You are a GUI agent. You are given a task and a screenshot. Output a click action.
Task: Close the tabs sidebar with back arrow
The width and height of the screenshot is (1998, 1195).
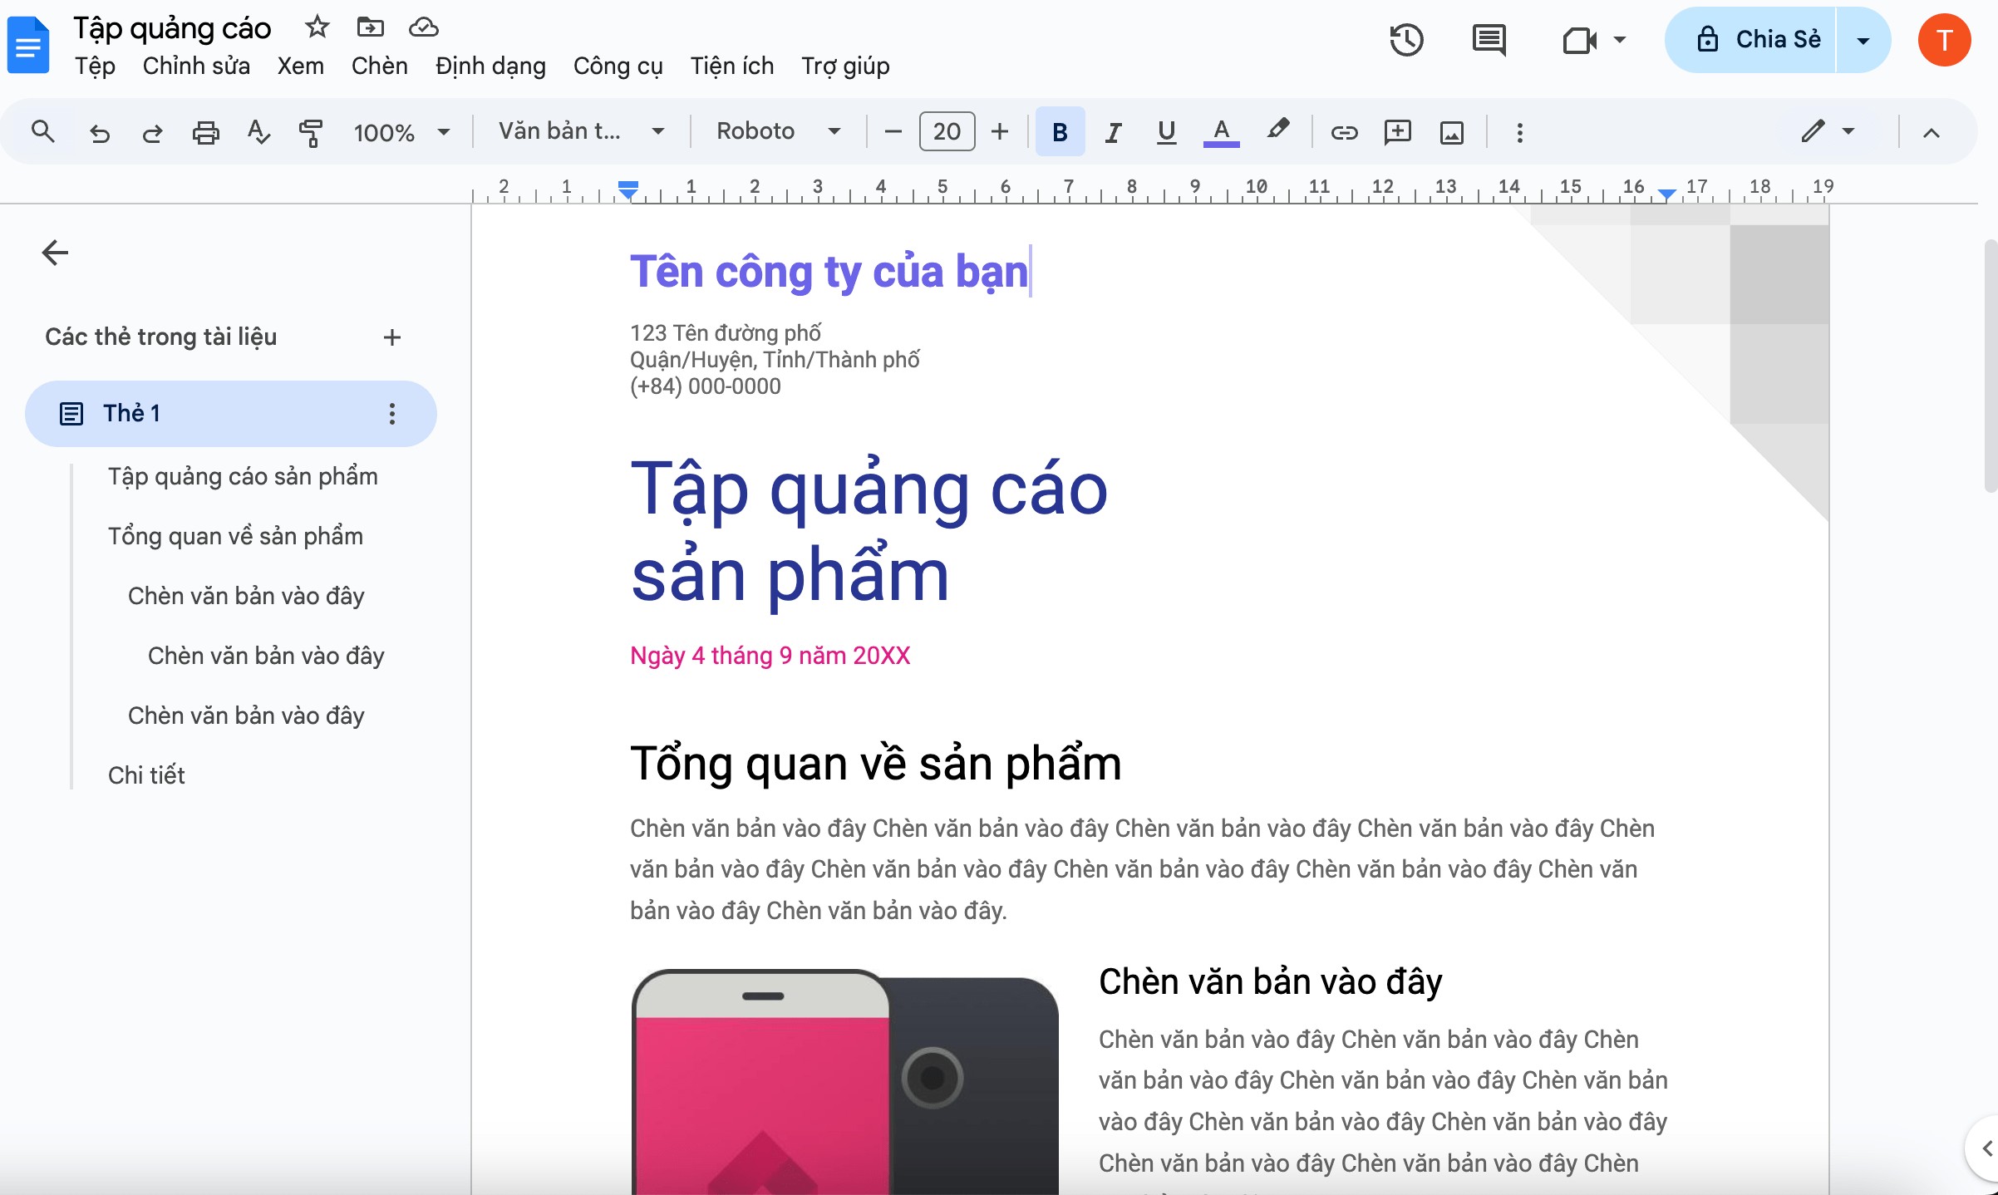pos(55,253)
